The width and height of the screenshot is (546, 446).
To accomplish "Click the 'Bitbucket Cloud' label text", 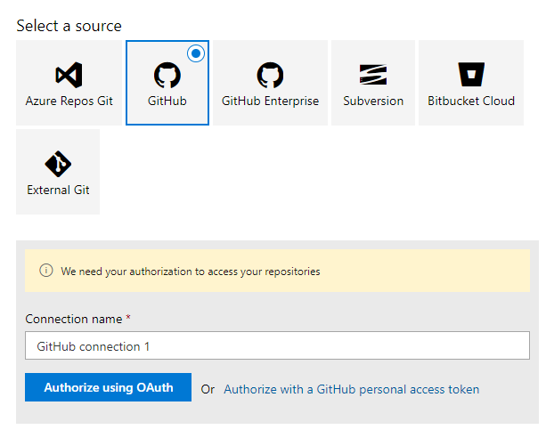I will tap(471, 101).
